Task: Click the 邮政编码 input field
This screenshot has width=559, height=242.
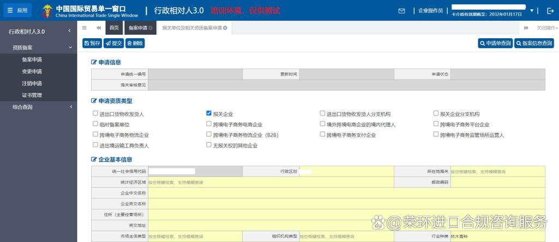Action: point(498,182)
